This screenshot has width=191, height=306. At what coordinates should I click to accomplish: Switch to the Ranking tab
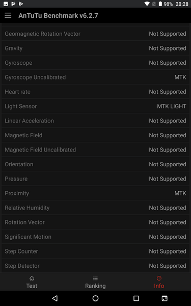[95, 282]
